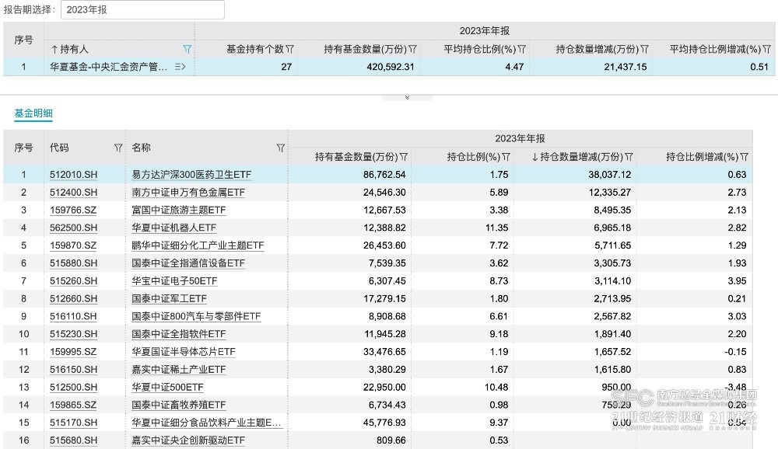Open the 名称 column filter
The width and height of the screenshot is (778, 449).
coord(280,148)
